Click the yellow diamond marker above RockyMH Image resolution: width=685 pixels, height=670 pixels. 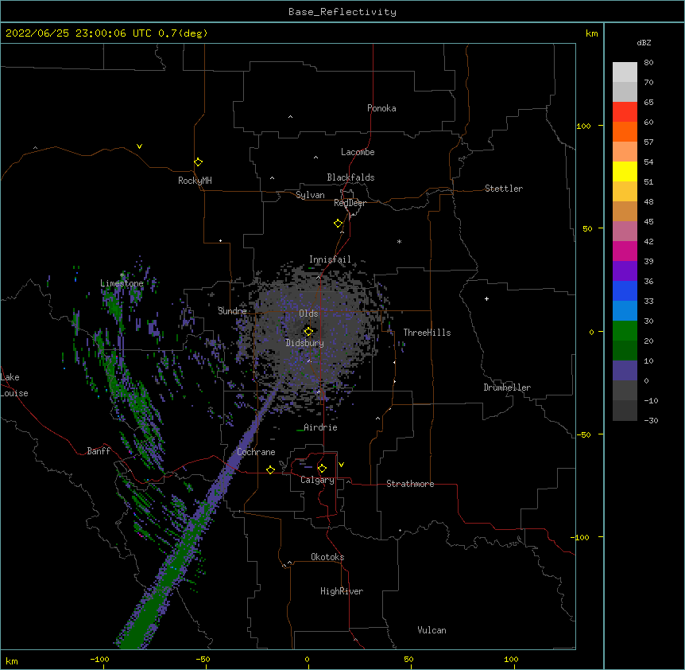pyautogui.click(x=198, y=162)
